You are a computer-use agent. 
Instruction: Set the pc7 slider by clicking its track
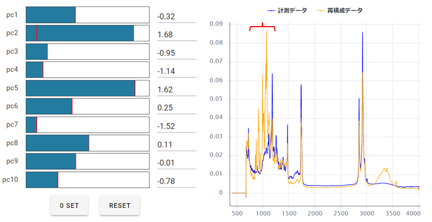point(87,125)
